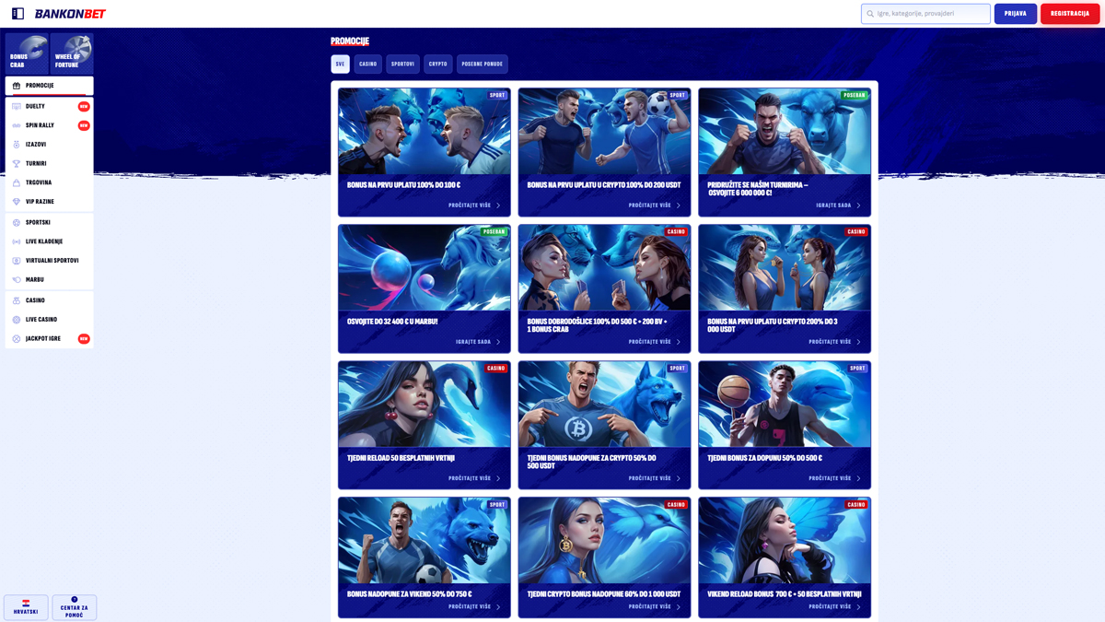The height and width of the screenshot is (622, 1105).
Task: Open the Hrvatski language selector
Action: tap(26, 607)
